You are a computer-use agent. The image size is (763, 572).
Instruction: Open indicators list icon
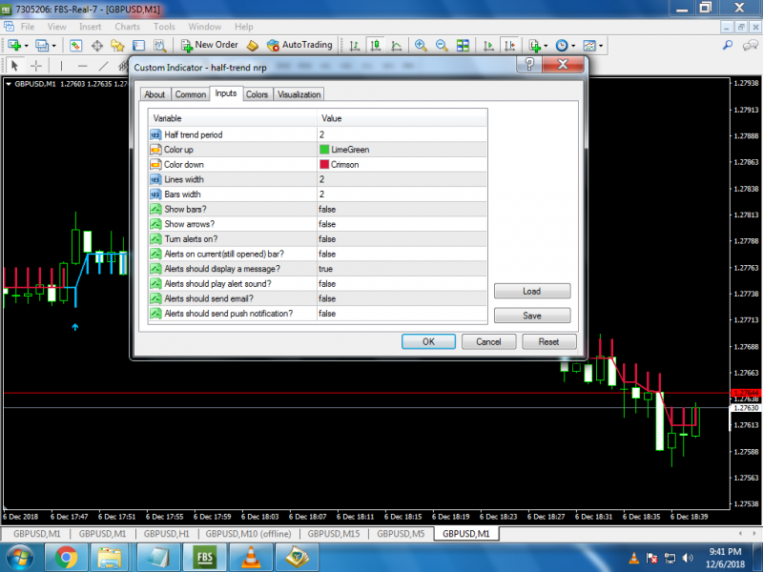coord(535,46)
